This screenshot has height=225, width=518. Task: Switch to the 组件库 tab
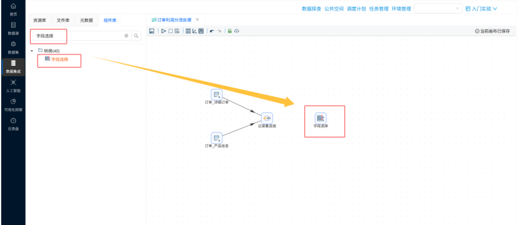110,20
